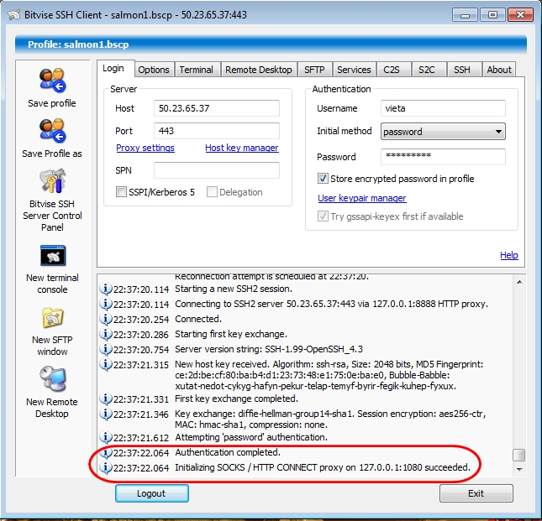Viewport: 542px width, 521px height.
Task: Click the 'MAC: hmac-sha1, compression: none.' log line
Action: [251, 425]
